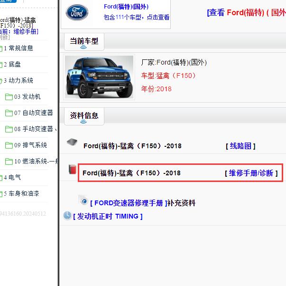Click folder icon beside 09 排气系统
This screenshot has width=286, height=286.
tap(9, 145)
